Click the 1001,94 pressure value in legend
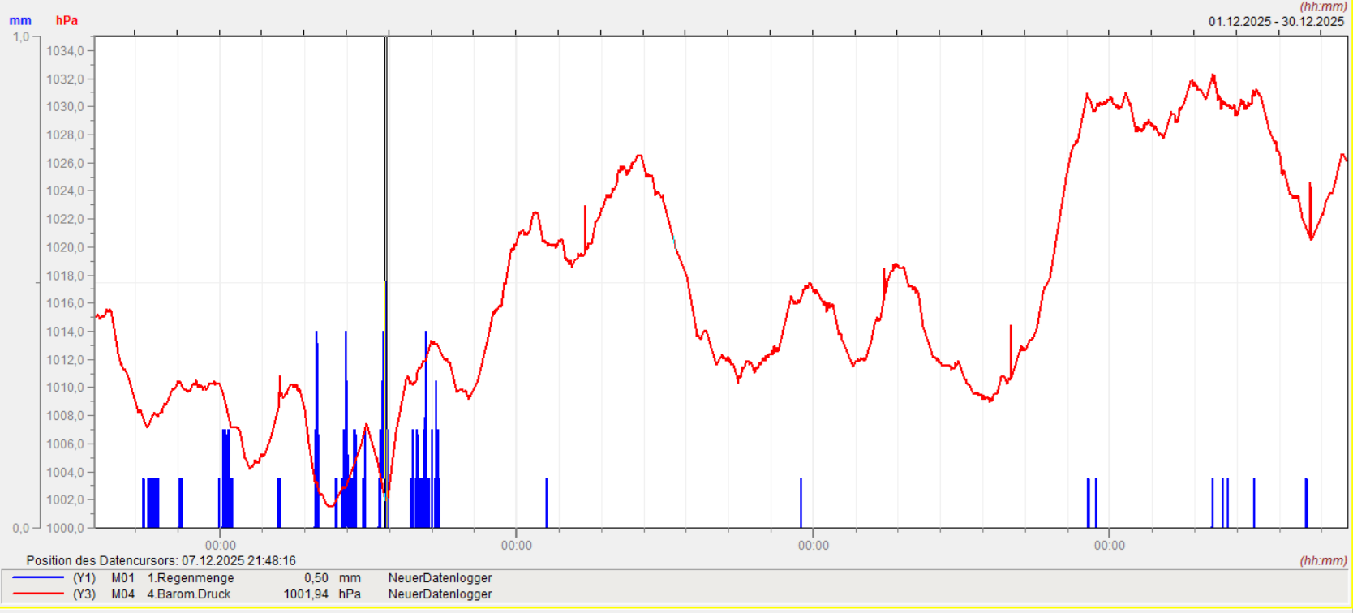The height and width of the screenshot is (613, 1353). pyautogui.click(x=306, y=594)
